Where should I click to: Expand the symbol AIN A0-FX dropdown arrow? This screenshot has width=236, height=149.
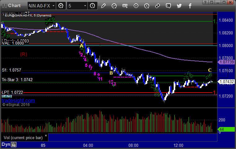click(53, 6)
